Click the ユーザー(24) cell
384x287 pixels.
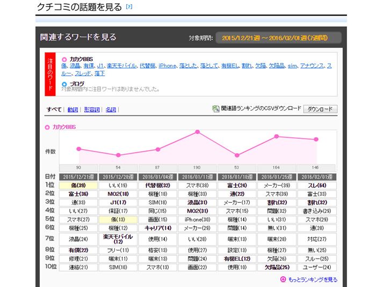click(317, 267)
